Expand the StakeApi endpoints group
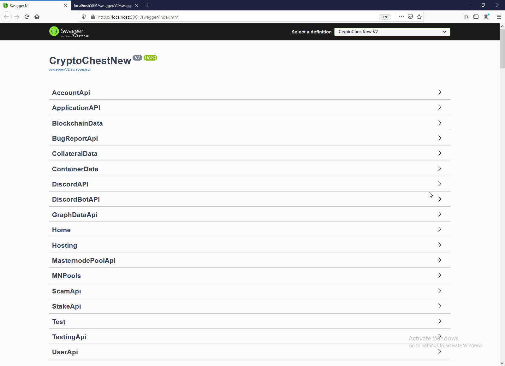505x366 pixels. [x=250, y=306]
